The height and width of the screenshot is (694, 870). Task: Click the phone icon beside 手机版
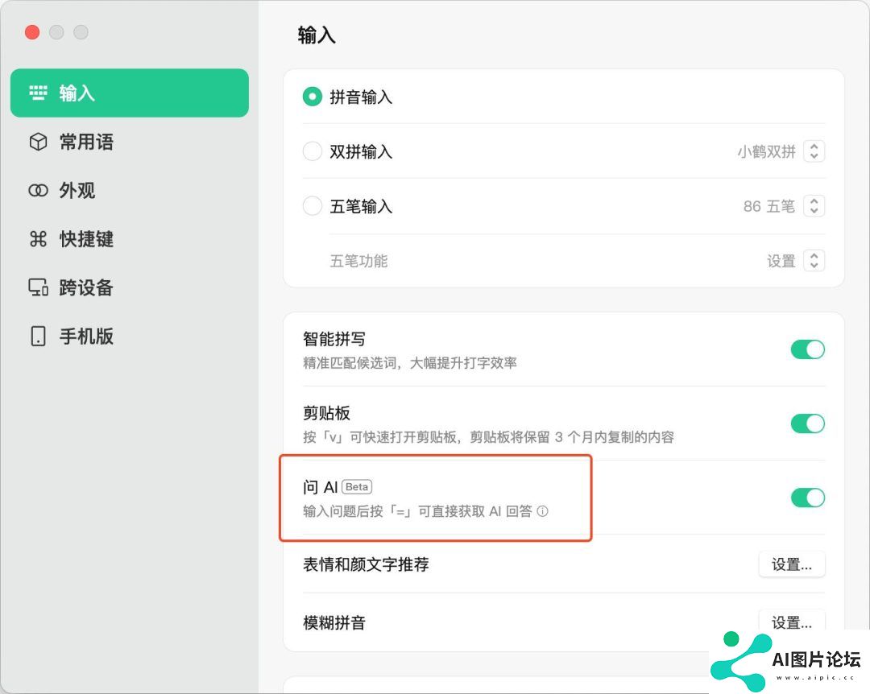[39, 337]
